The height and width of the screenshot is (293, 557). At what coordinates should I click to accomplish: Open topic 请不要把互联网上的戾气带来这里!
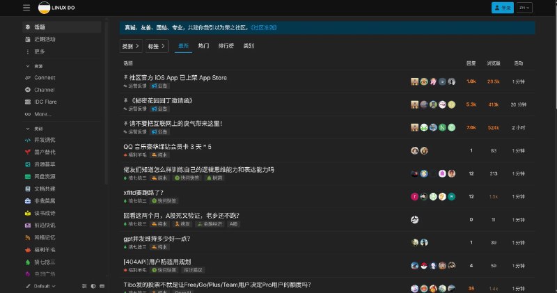pos(176,124)
